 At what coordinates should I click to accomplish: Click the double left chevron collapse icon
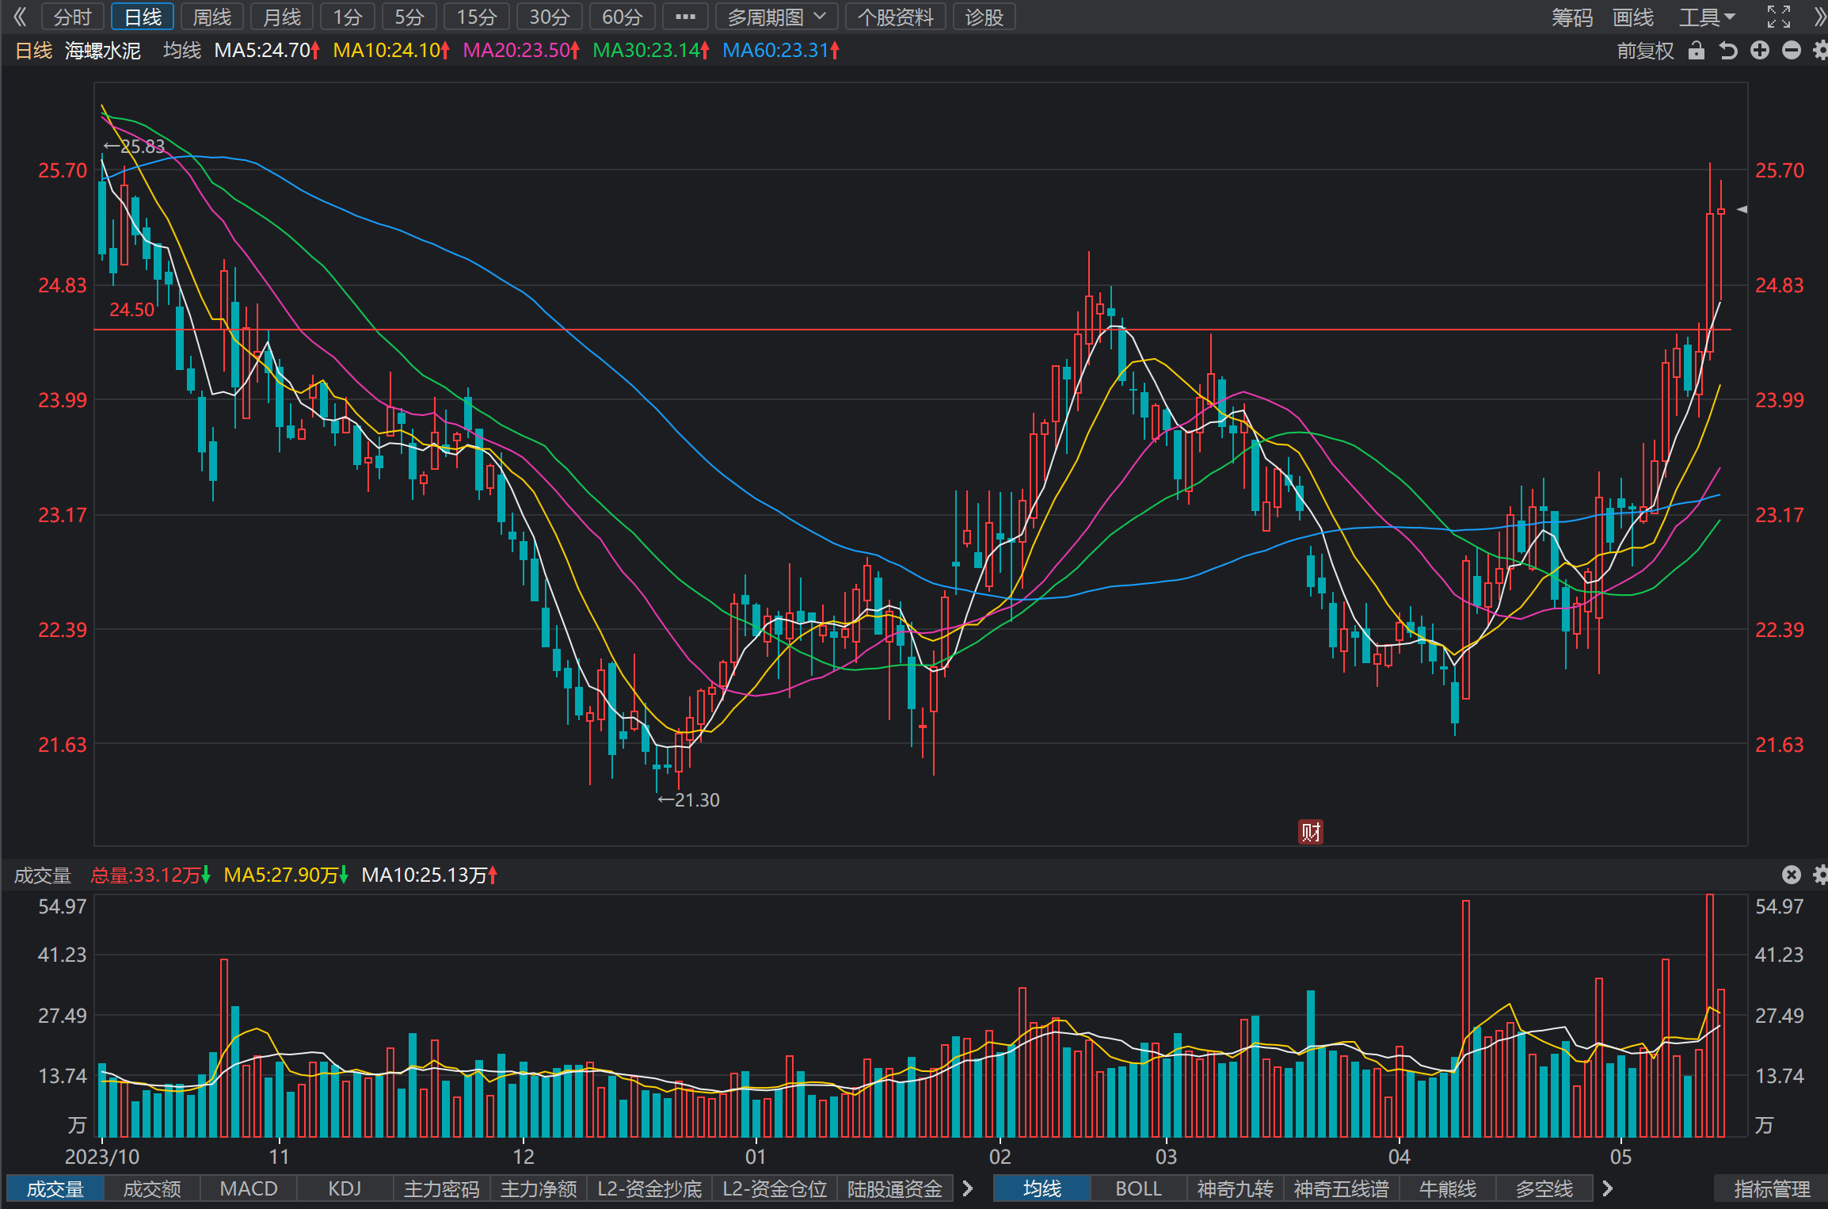pos(19,17)
